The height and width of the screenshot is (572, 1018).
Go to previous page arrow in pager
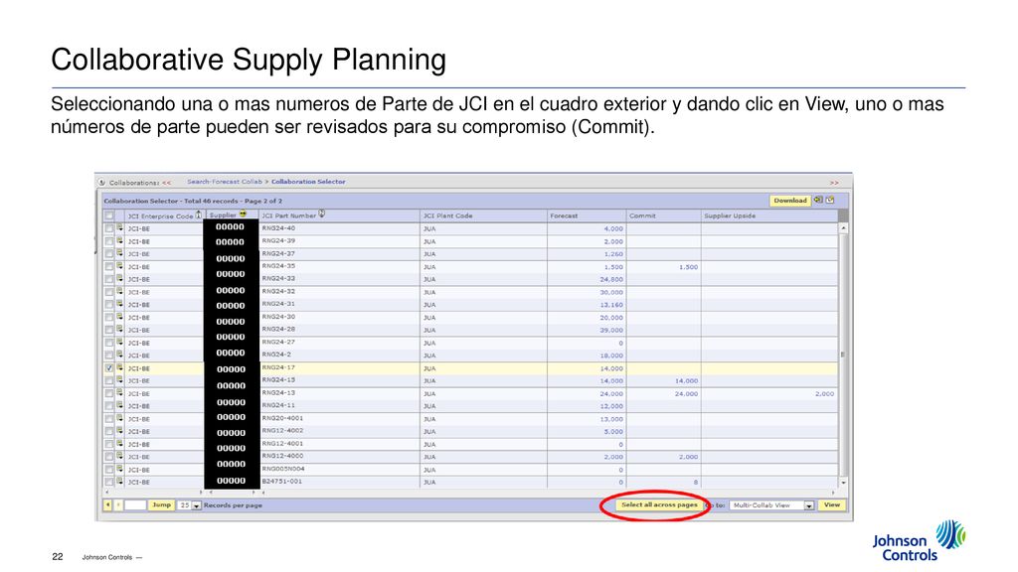[107, 504]
